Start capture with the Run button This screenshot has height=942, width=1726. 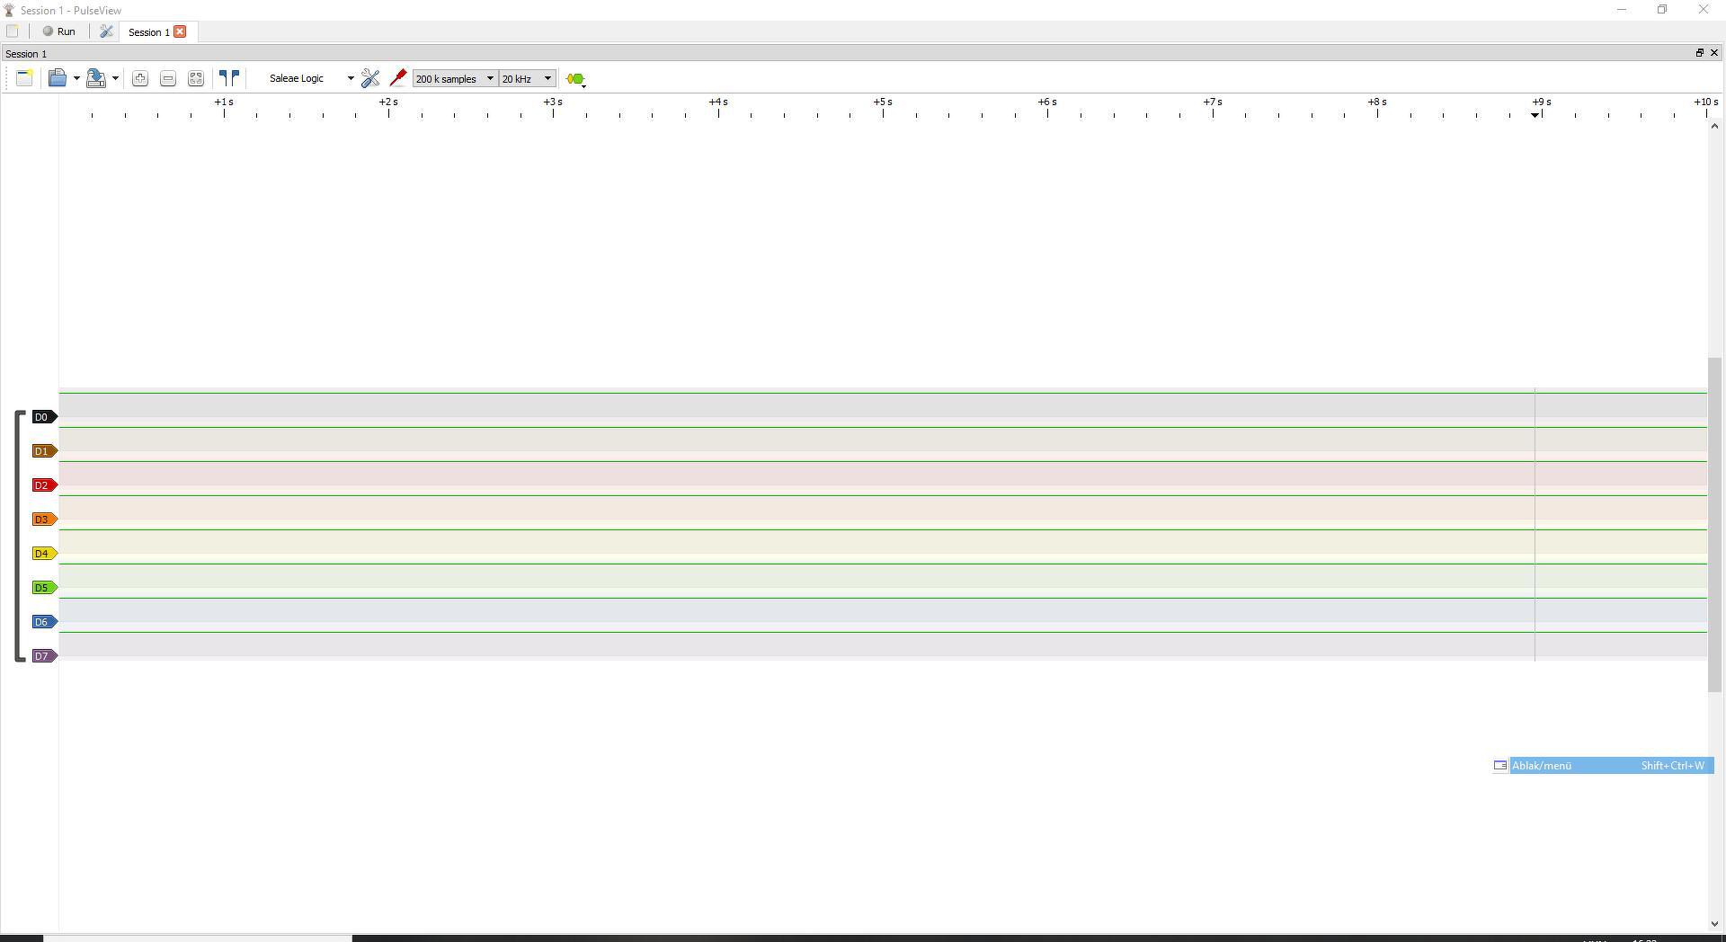[x=59, y=31]
